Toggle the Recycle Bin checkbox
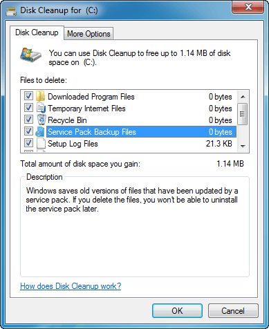Image resolution: width=269 pixels, height=329 pixels. [x=28, y=120]
